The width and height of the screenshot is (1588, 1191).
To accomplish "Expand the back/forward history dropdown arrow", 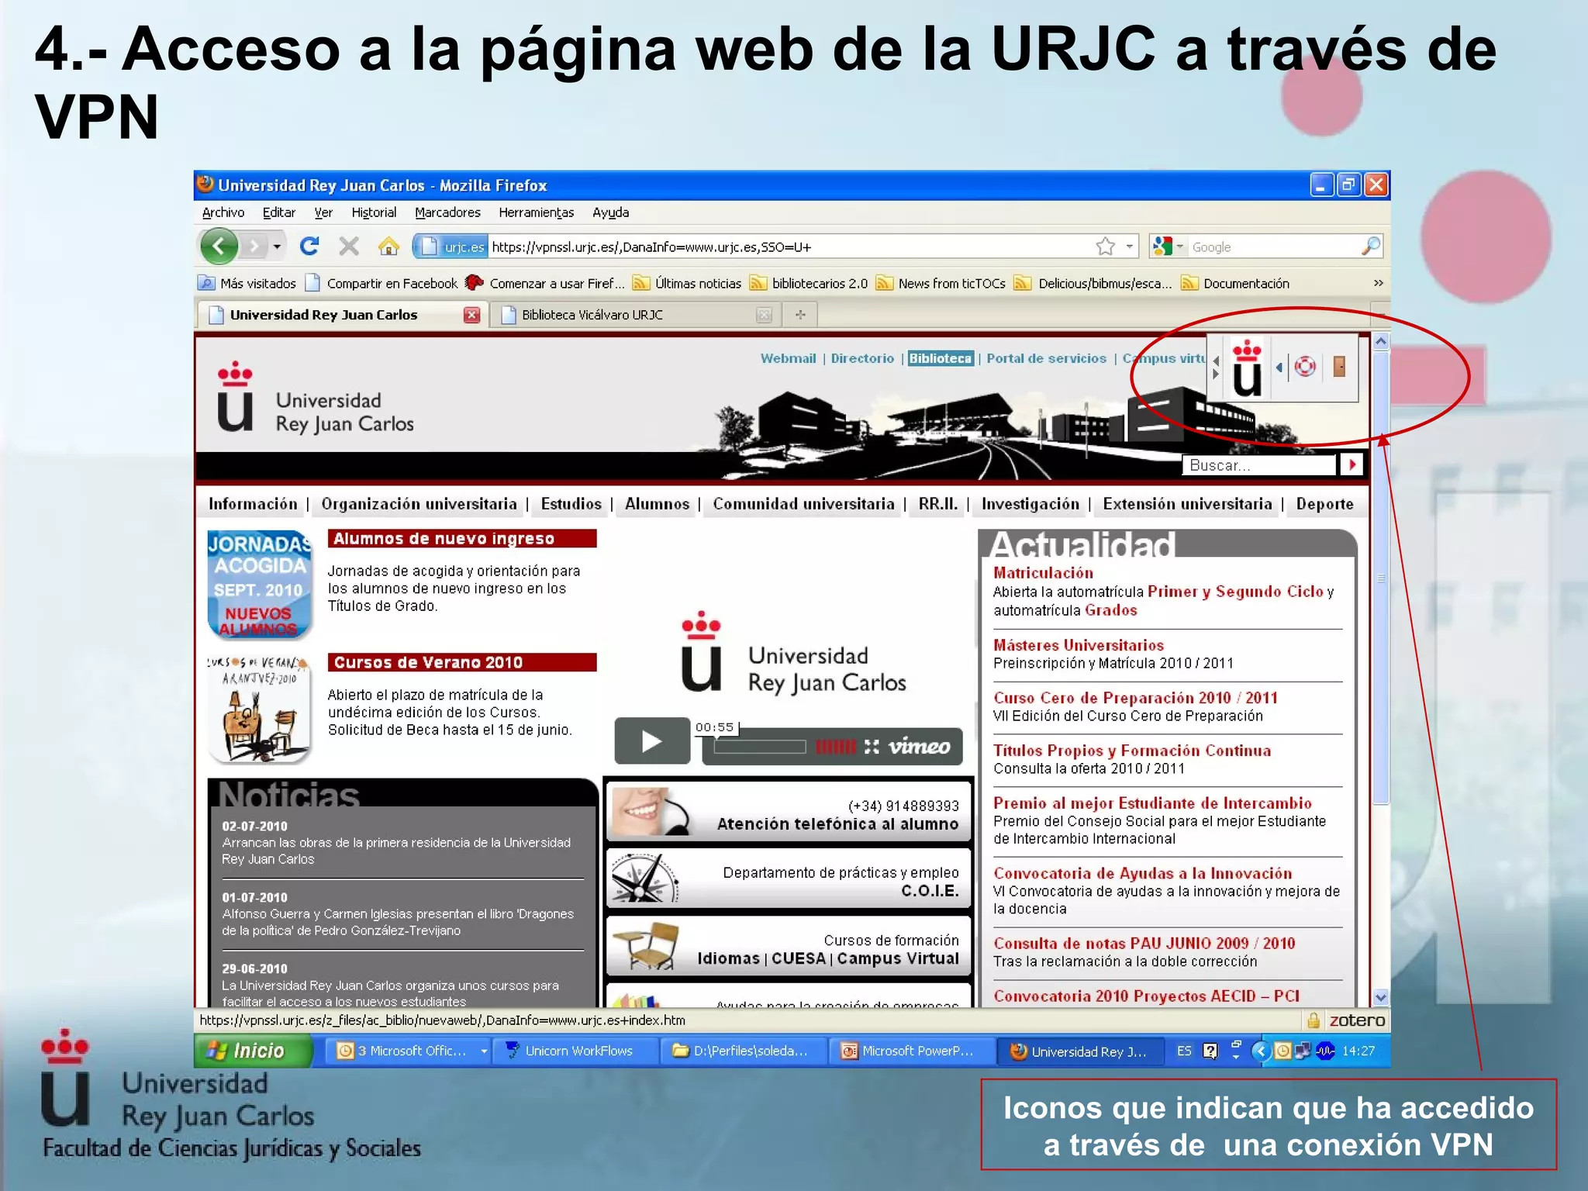I will coord(277,247).
